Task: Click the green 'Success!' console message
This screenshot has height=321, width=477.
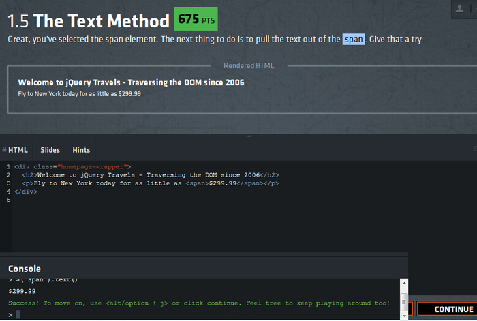Action: pos(199,303)
